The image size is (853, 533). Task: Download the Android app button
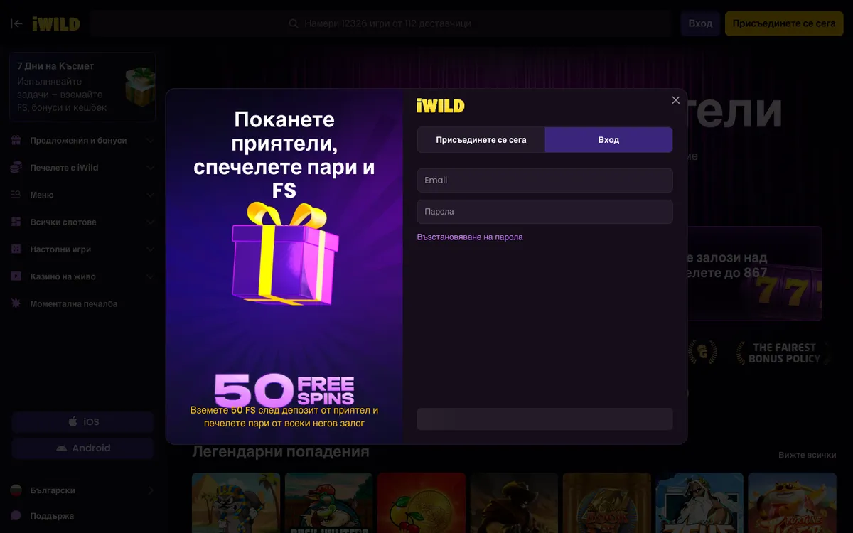[x=82, y=448]
